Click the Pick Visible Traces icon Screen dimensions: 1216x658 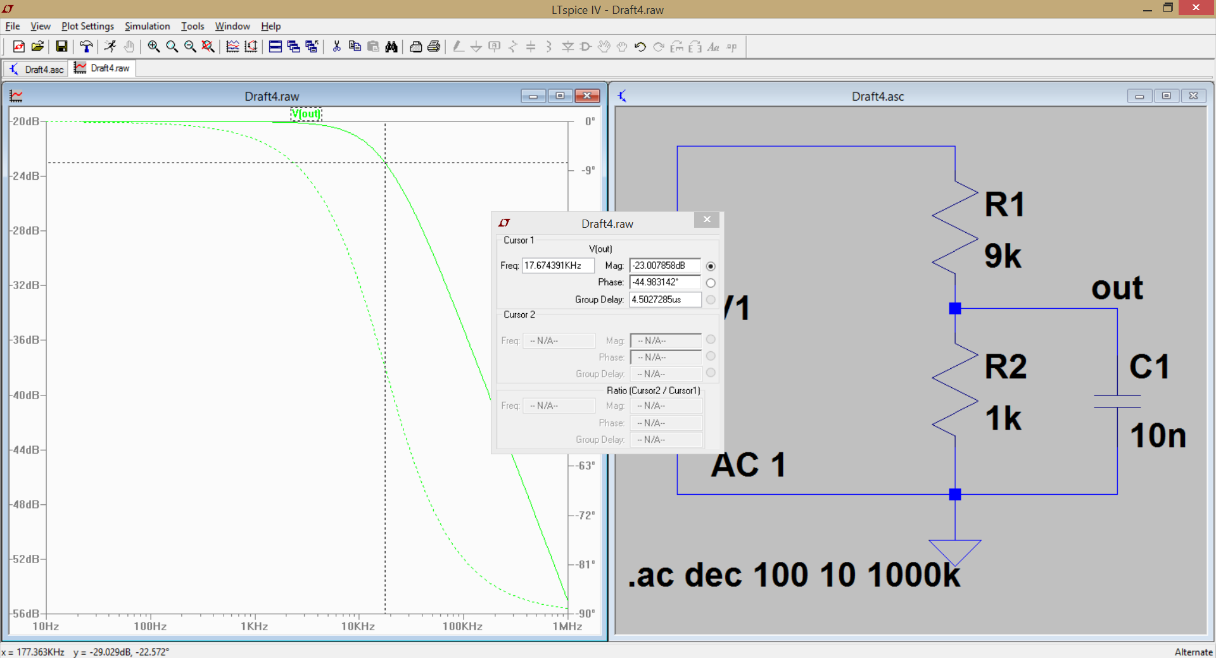coord(232,46)
